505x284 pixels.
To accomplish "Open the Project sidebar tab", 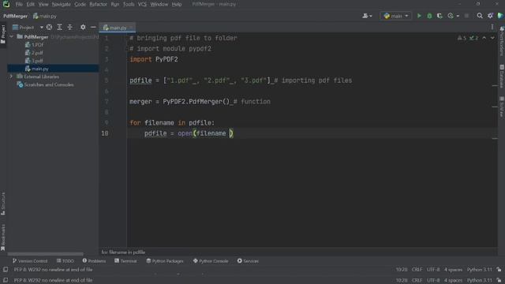I will (x=3, y=35).
